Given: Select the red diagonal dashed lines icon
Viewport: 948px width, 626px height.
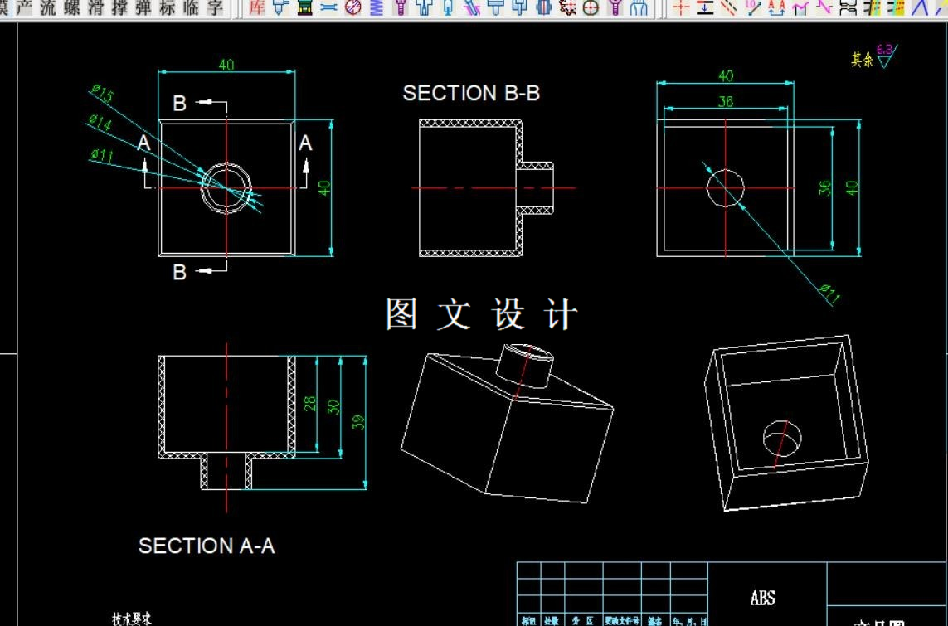Looking at the screenshot, I should (728, 7).
